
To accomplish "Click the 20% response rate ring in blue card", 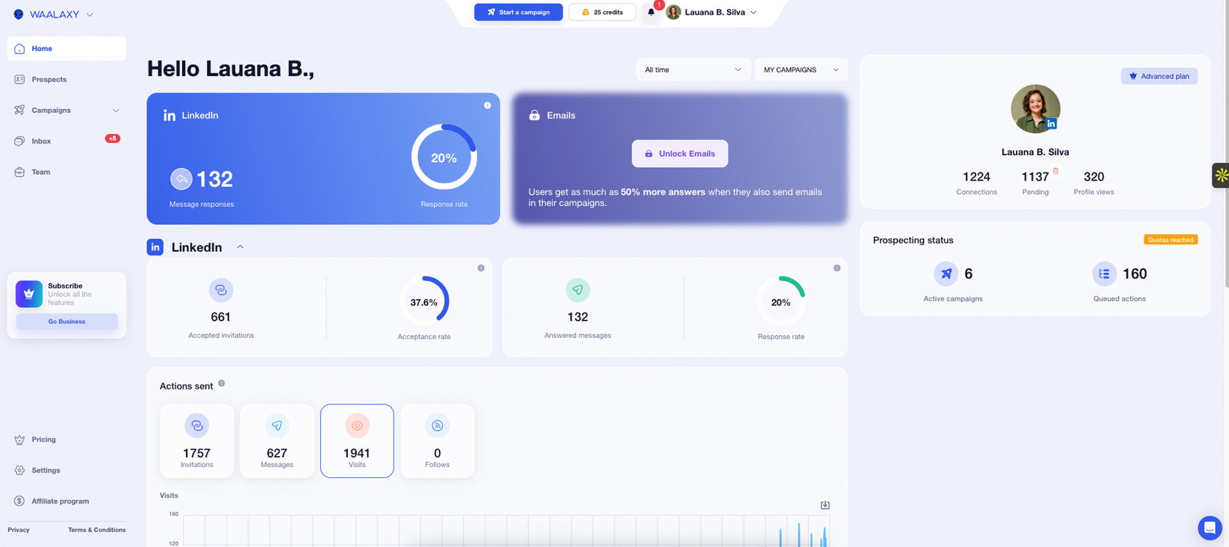I will click(x=444, y=158).
